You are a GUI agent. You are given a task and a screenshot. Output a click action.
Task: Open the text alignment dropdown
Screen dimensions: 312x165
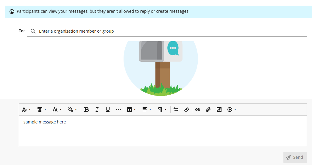tap(147, 110)
